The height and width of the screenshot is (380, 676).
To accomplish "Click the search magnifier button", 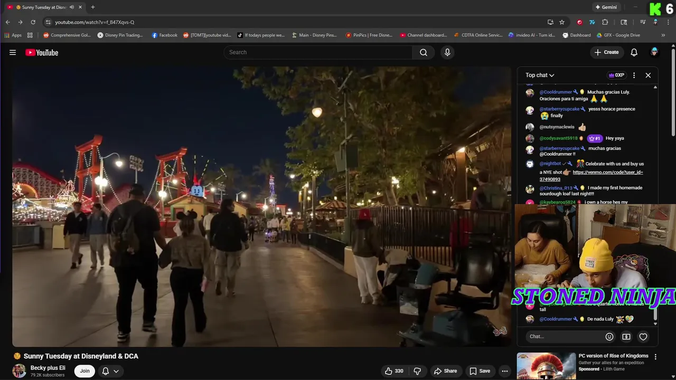I will [x=424, y=52].
